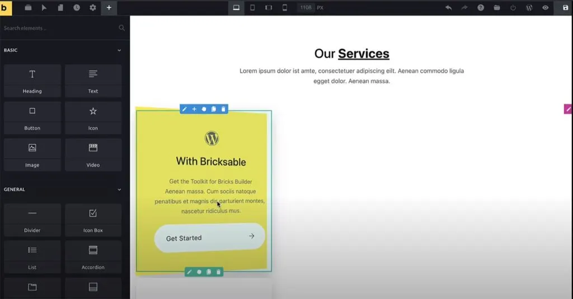Open page settings document icon
Image resolution: width=573 pixels, height=299 pixels.
(60, 8)
